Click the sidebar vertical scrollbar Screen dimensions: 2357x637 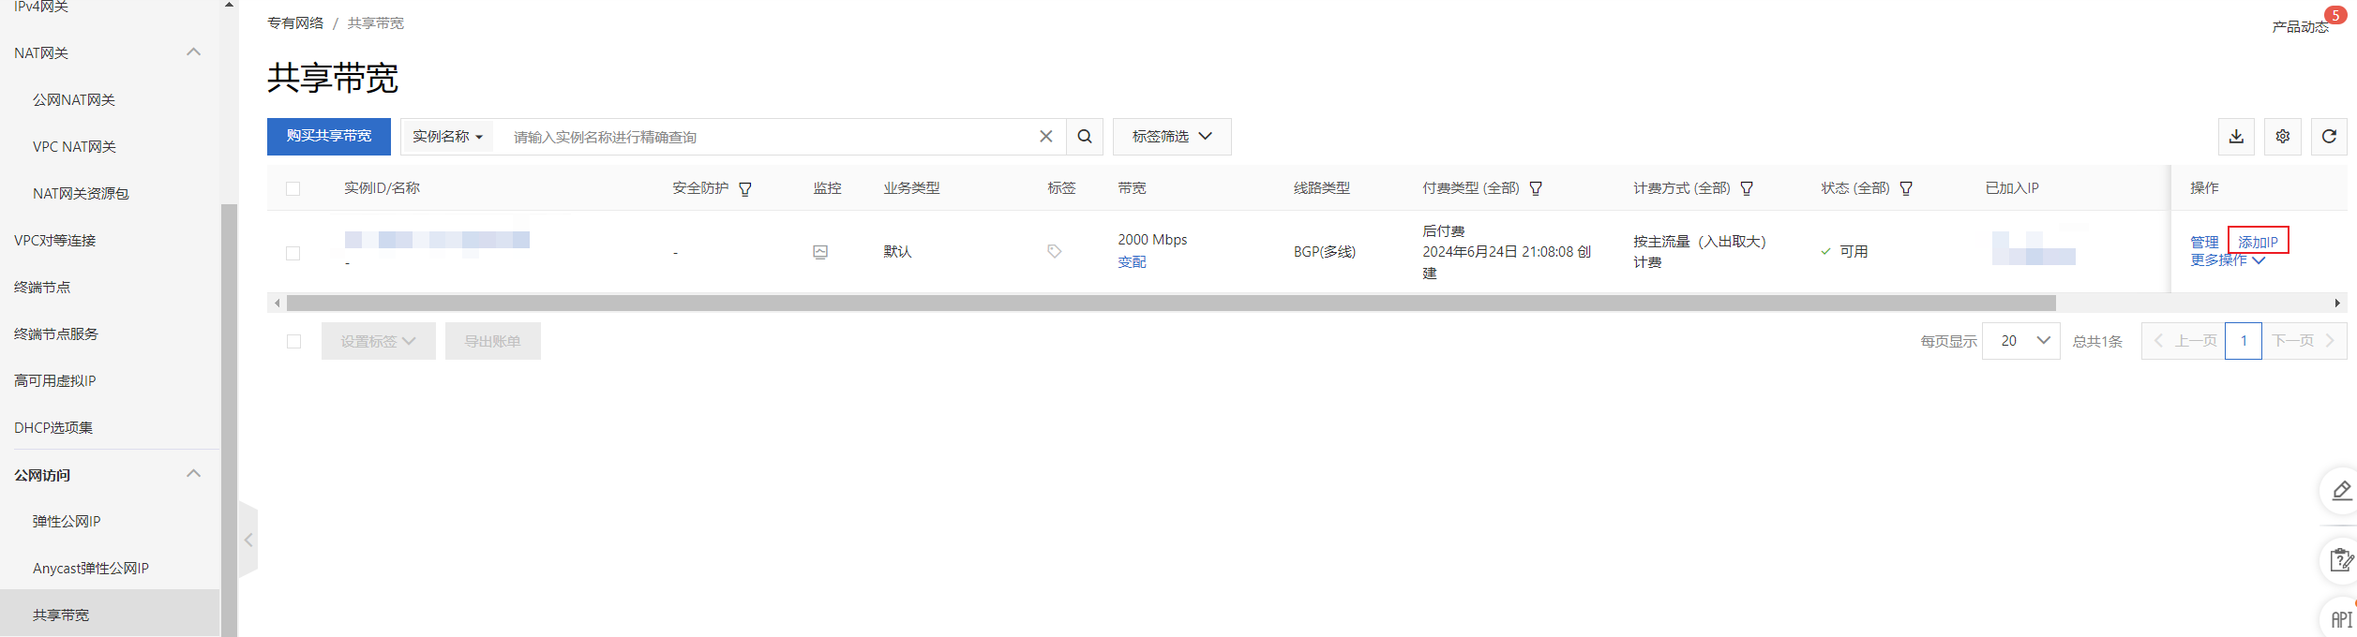(229, 420)
